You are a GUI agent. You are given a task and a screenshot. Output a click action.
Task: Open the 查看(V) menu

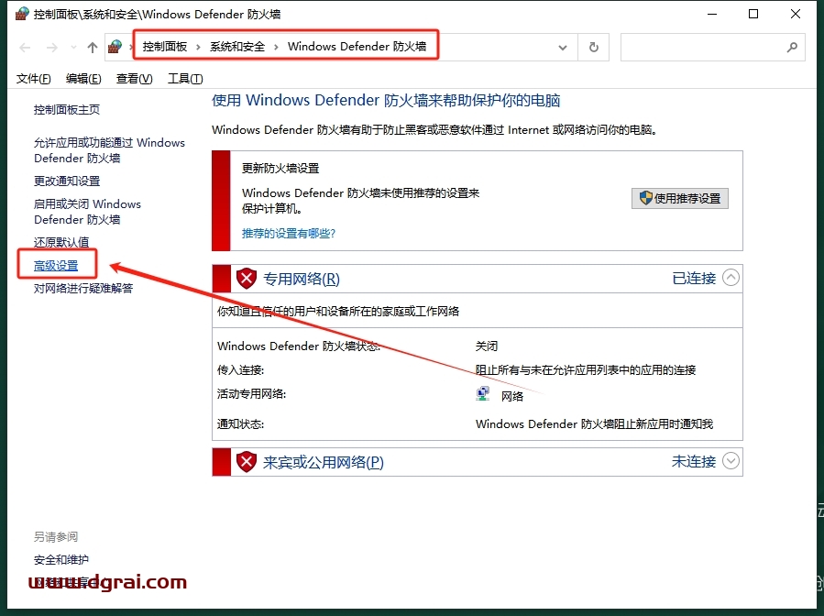tap(135, 79)
